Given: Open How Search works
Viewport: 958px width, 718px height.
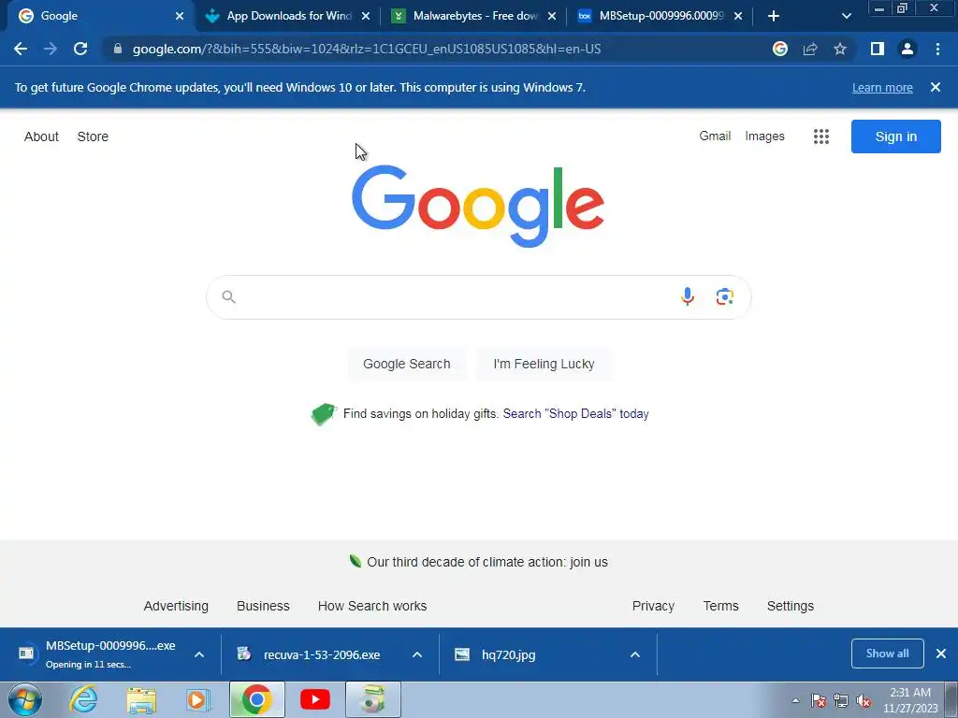Looking at the screenshot, I should (372, 606).
